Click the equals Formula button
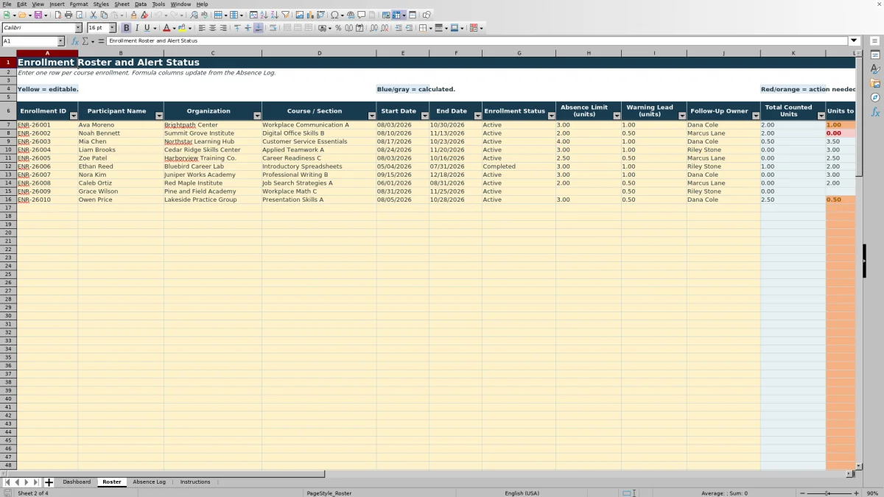Image resolution: width=884 pixels, height=497 pixels. pos(102,41)
